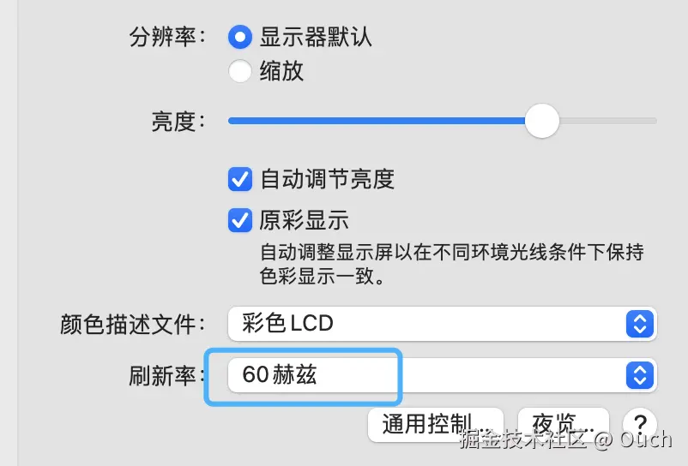
Task: Click gray unfilled end of 亮度 slider
Action: click(x=608, y=121)
